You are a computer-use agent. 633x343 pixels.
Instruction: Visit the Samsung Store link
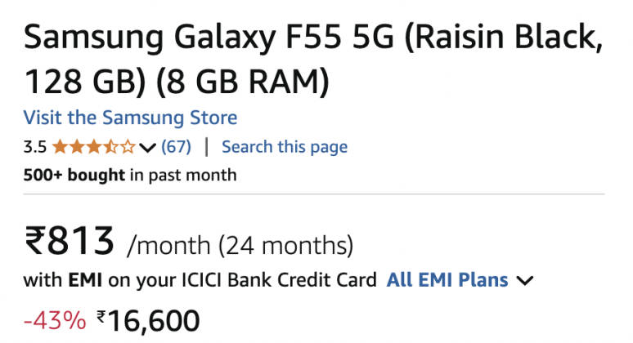tap(130, 118)
